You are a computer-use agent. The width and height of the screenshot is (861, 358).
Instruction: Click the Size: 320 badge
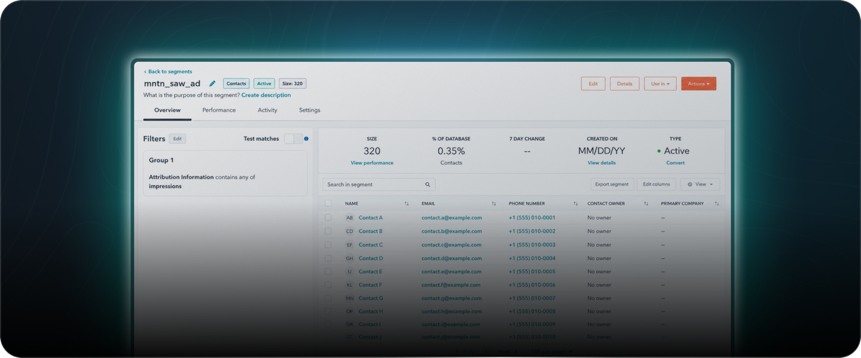tap(292, 84)
